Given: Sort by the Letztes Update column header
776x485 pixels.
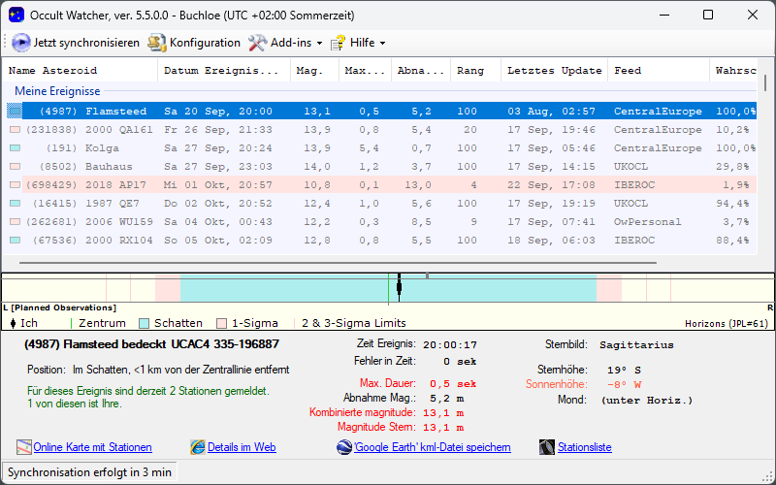Looking at the screenshot, I should 554,71.
